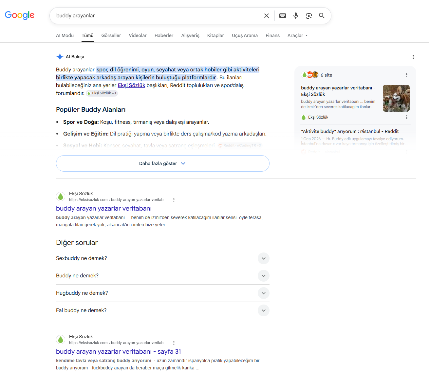Viewport: 429px width, 373px height.
Task: Expand 'Sexbuddy ne demek?' question
Action: click(x=163, y=258)
